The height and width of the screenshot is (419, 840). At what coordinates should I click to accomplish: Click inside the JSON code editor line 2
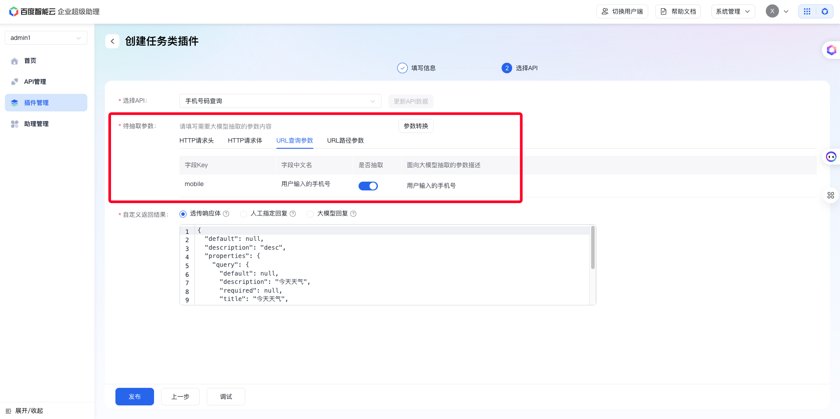click(392, 239)
